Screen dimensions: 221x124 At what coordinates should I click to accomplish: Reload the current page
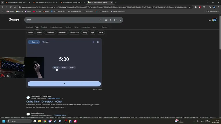click(x=11, y=7)
